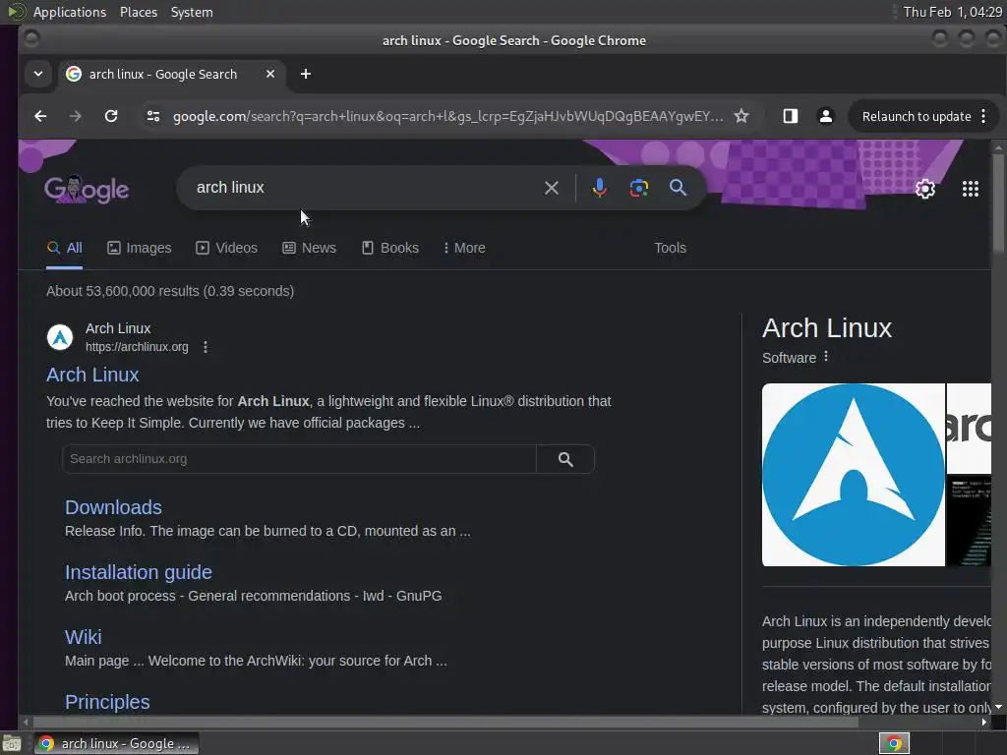Open the Installation guide sitelink
The width and height of the screenshot is (1007, 755).
click(138, 572)
